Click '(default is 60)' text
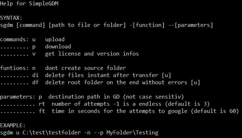 pos(215,111)
